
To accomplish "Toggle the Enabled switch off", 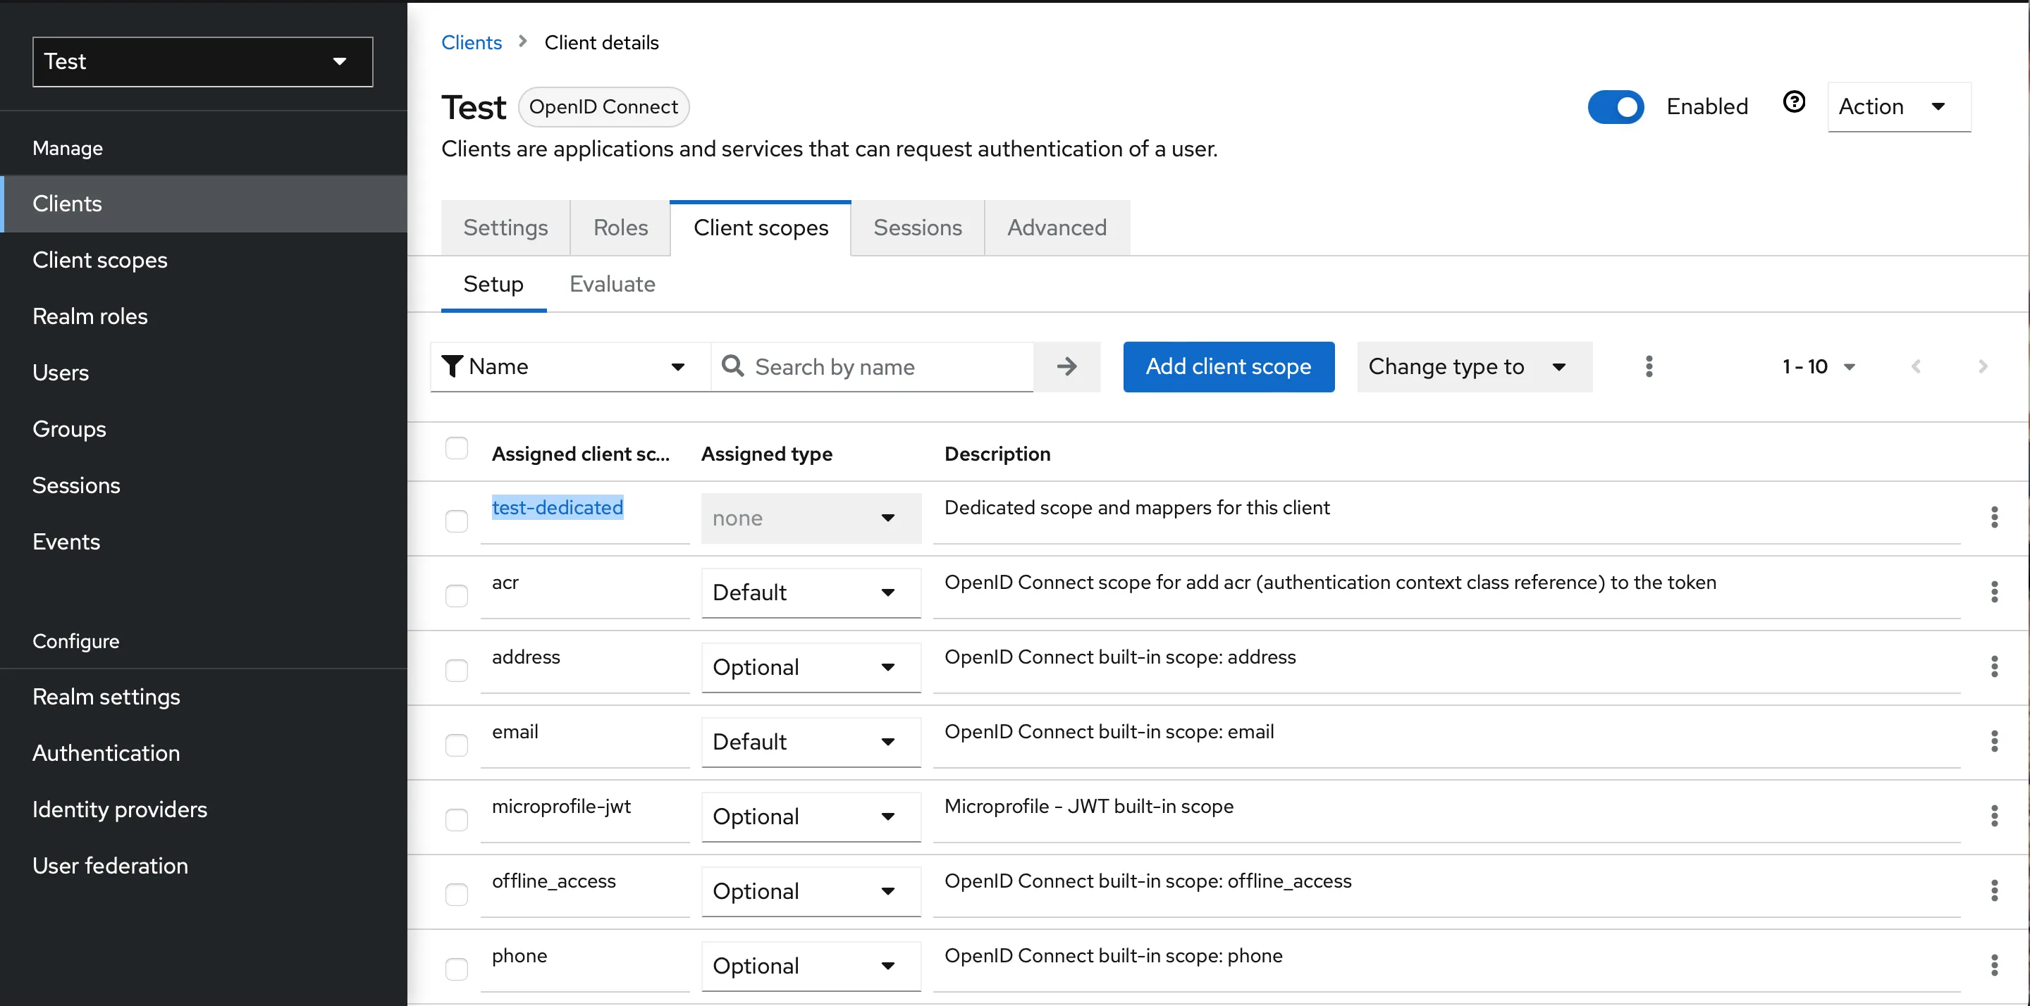I will click(x=1616, y=107).
